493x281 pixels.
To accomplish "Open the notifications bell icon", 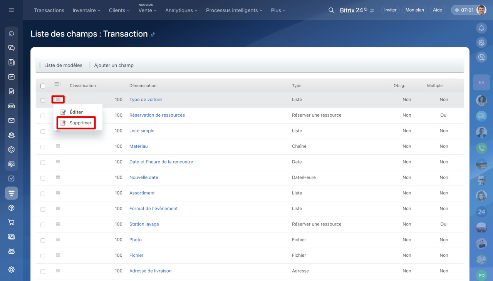I will point(481,28).
